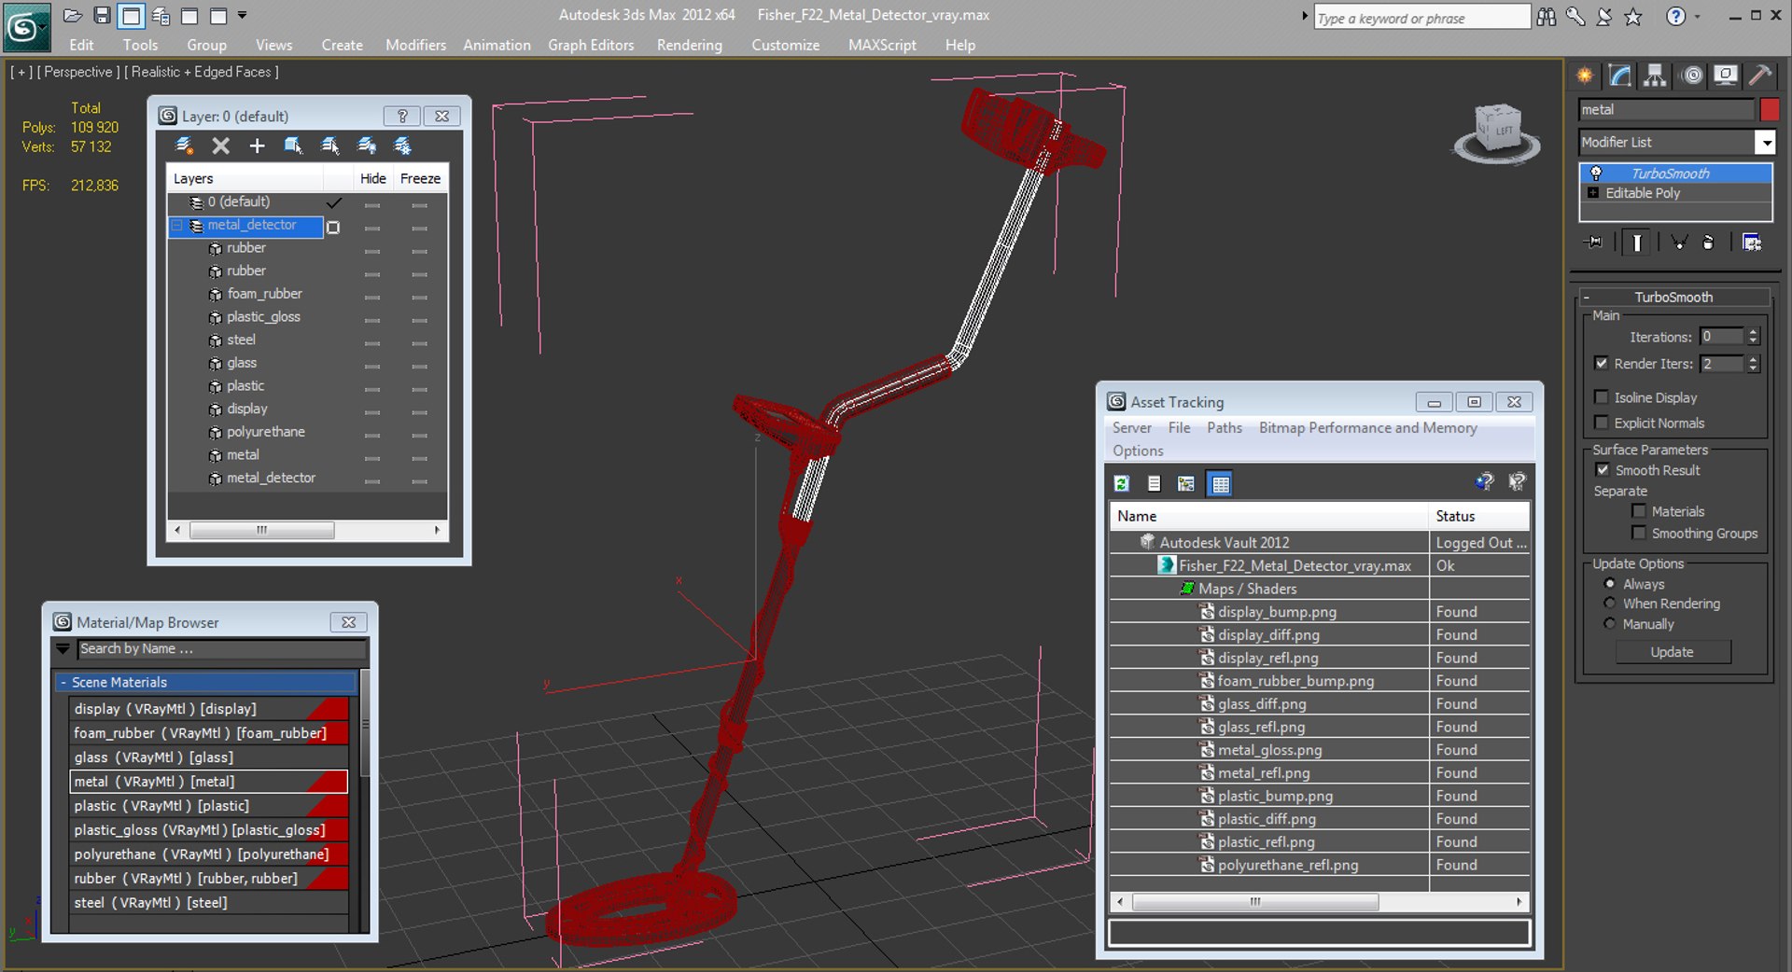Image resolution: width=1792 pixels, height=972 pixels.
Task: Hide/unhide all layers icon
Action: (366, 146)
